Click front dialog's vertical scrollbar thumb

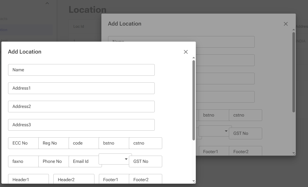[194, 100]
